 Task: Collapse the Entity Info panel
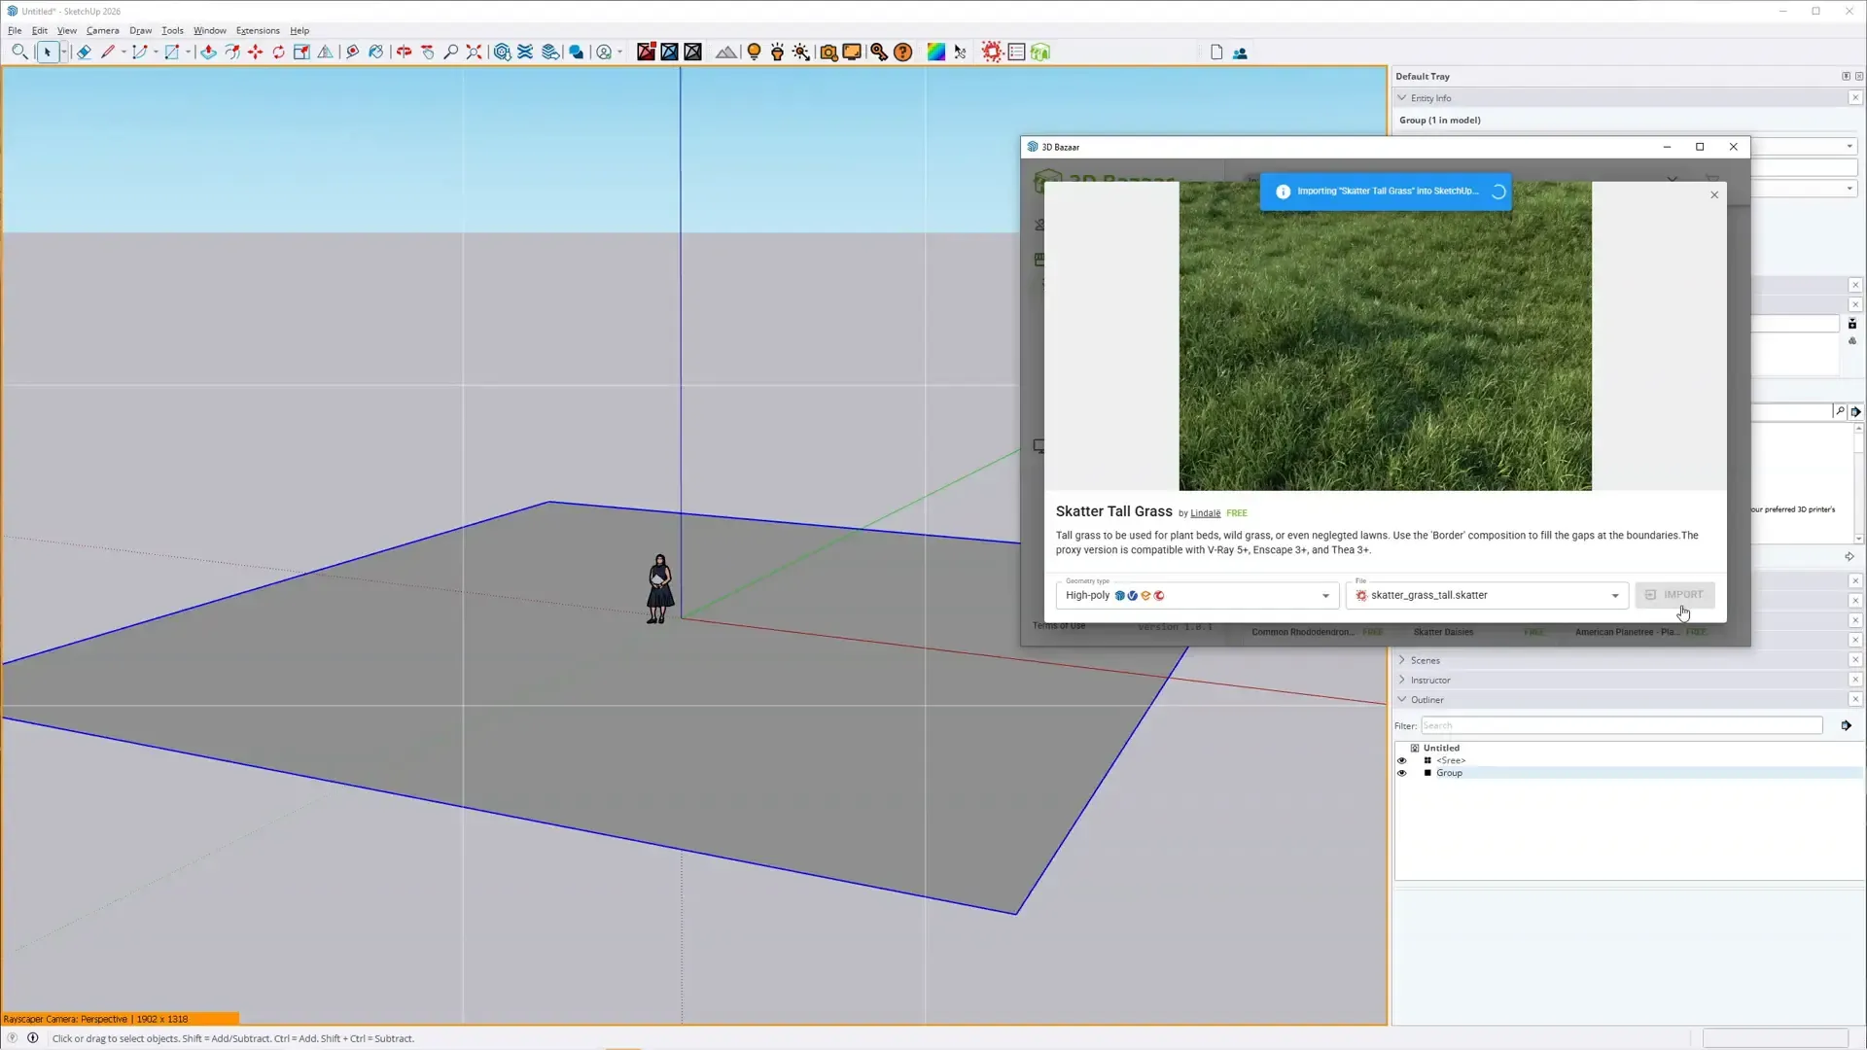[1402, 97]
